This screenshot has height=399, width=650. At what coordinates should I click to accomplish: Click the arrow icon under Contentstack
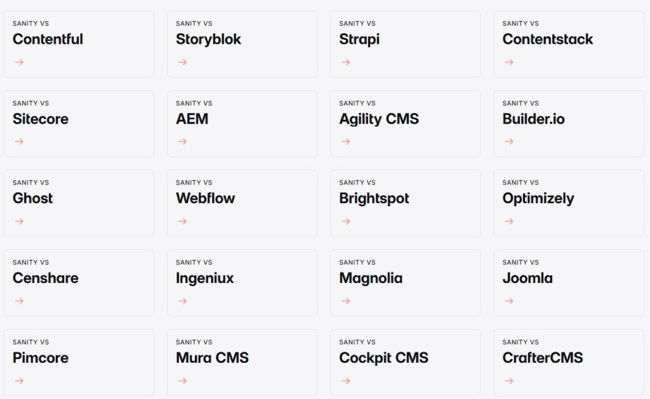tap(508, 62)
